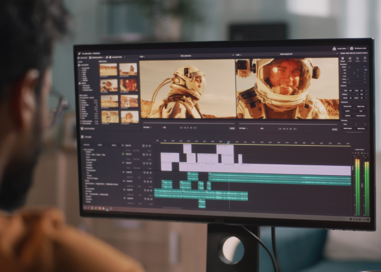Image resolution: width=381 pixels, height=272 pixels.
Task: Toggle visibility icon on Video 03 track
Action: 150,146
